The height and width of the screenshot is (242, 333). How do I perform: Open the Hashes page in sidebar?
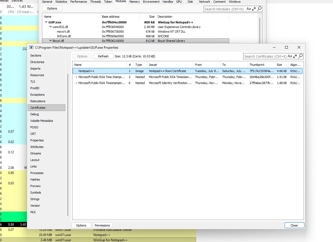(x=35, y=179)
